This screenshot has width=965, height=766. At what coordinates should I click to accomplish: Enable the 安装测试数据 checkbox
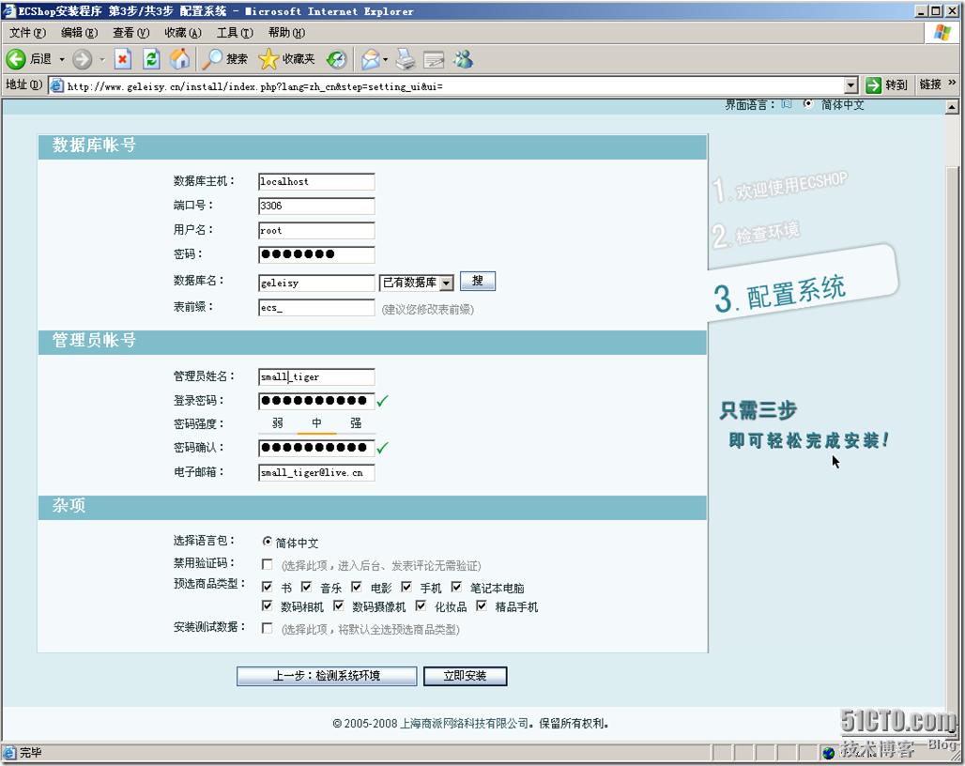[268, 628]
